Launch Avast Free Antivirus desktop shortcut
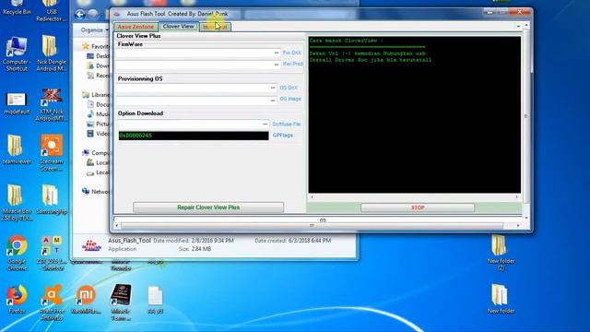 [x=52, y=302]
